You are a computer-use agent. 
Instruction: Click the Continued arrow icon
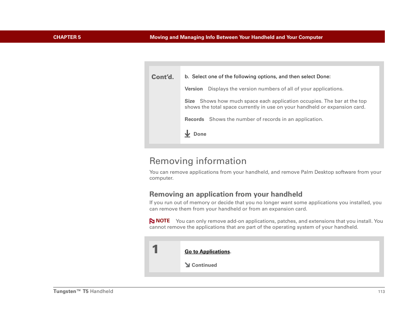click(x=188, y=265)
